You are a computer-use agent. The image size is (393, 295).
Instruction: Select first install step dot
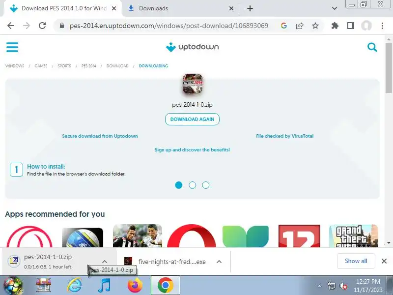pyautogui.click(x=179, y=185)
